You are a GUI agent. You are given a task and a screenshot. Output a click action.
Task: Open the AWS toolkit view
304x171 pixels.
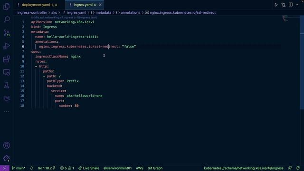click(6, 98)
